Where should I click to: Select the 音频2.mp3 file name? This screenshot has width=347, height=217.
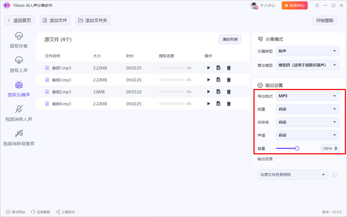(62, 92)
